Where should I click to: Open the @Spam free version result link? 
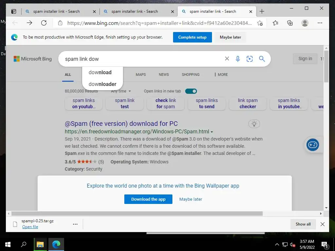[121, 124]
